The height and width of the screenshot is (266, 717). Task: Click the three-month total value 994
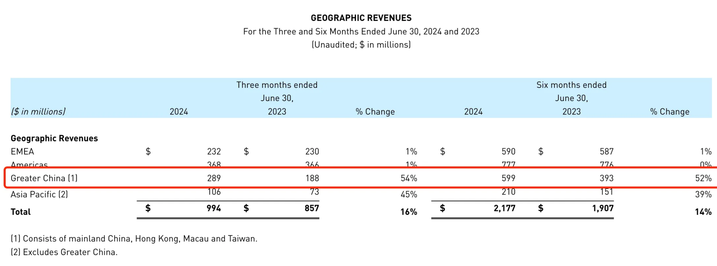point(214,208)
